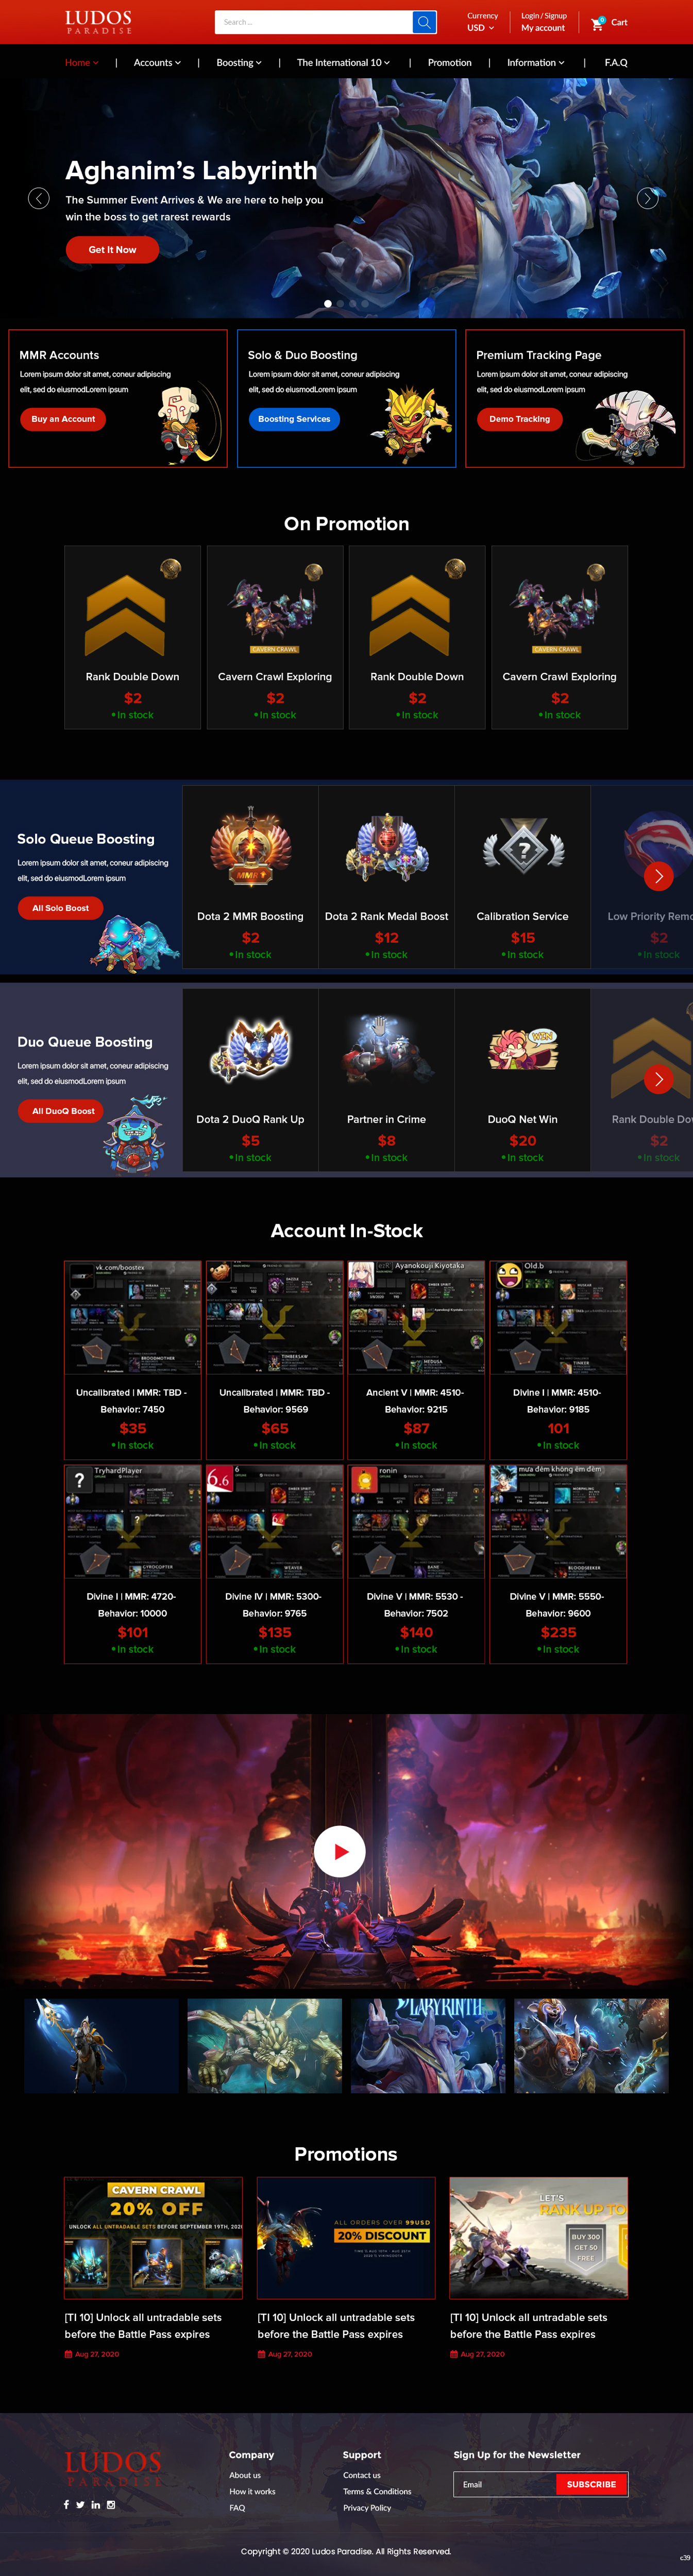Expand the Boosting menu dropdown

click(239, 62)
